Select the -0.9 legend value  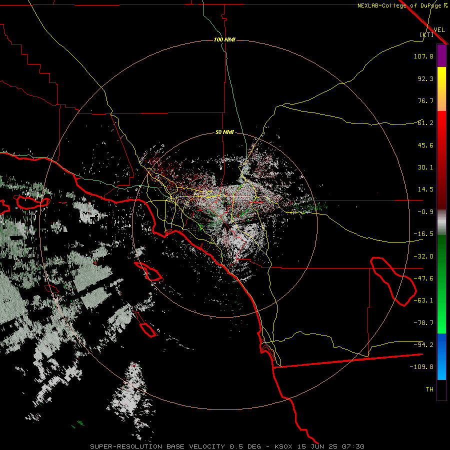coord(425,212)
